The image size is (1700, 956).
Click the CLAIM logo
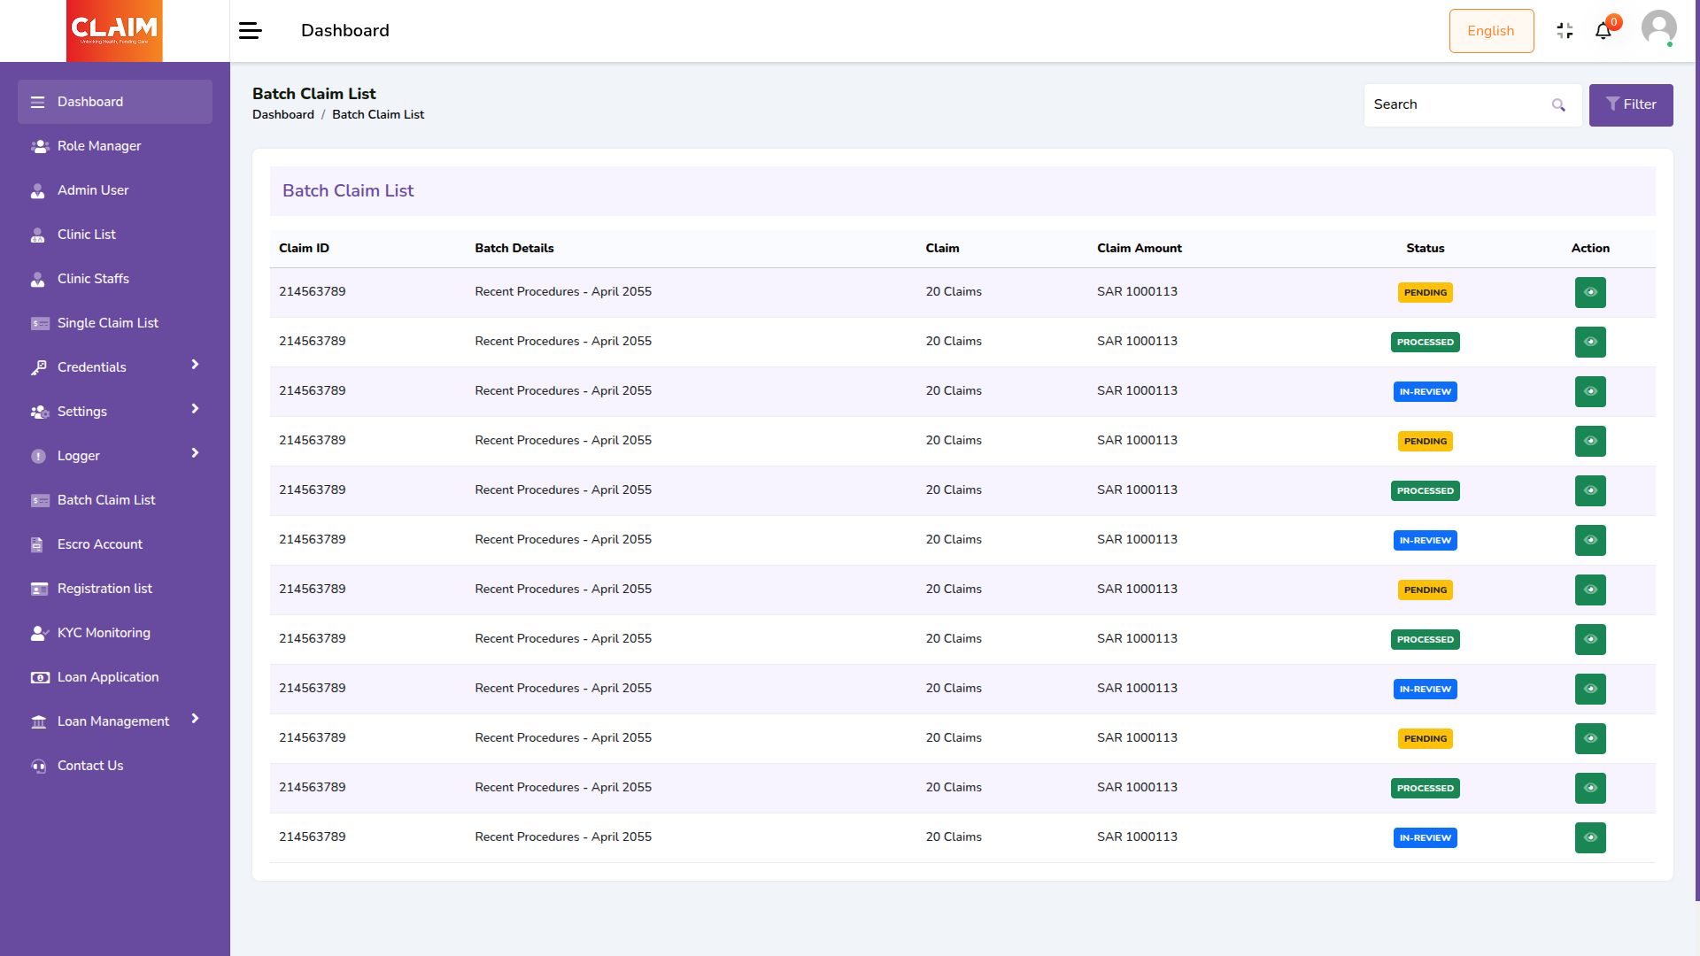pyautogui.click(x=114, y=31)
